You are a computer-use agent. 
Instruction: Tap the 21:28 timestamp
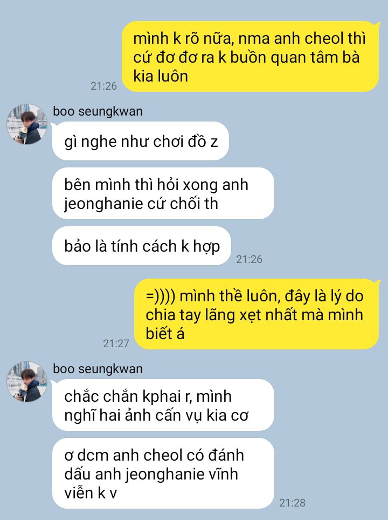[292, 502]
